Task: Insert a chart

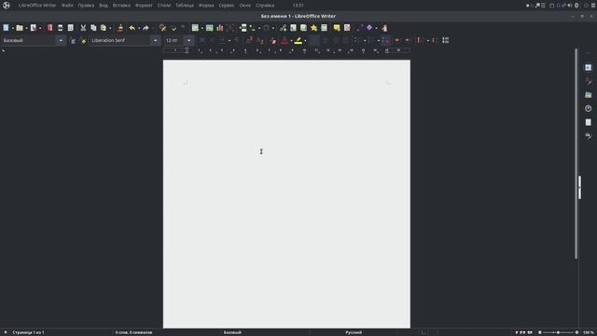Action: click(220, 28)
